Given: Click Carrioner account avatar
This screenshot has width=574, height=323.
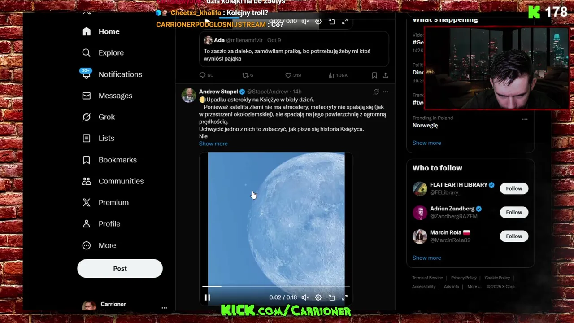Looking at the screenshot, I should 89,306.
